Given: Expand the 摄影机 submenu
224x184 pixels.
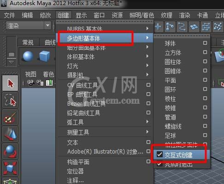Looking at the screenshot, I should click(105, 75).
